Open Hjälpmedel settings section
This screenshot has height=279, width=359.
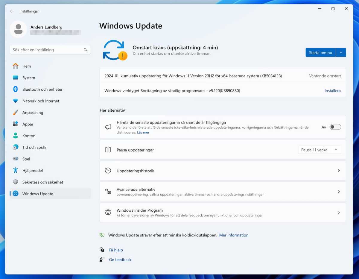pos(50,171)
